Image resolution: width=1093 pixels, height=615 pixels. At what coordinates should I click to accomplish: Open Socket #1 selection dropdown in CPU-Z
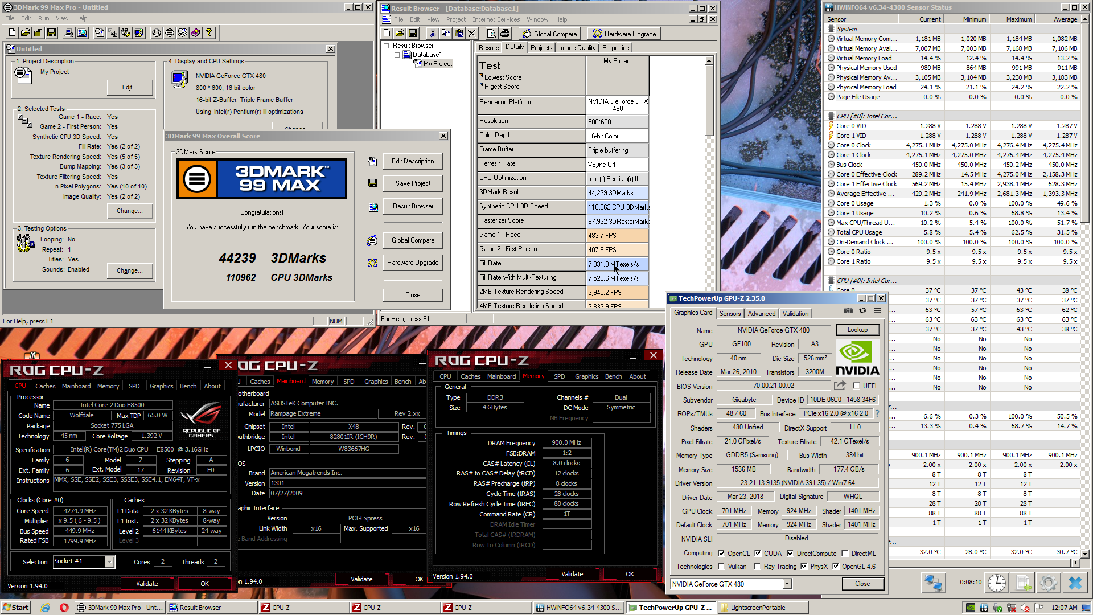pos(109,562)
